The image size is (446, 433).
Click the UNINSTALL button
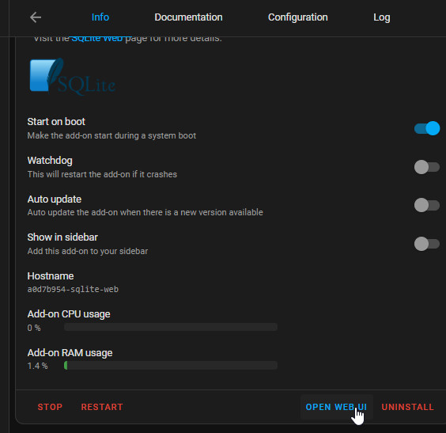point(407,407)
